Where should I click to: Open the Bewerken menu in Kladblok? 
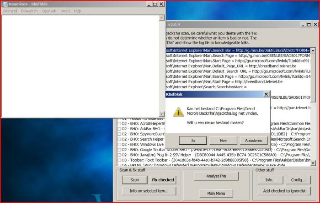tap(29, 11)
